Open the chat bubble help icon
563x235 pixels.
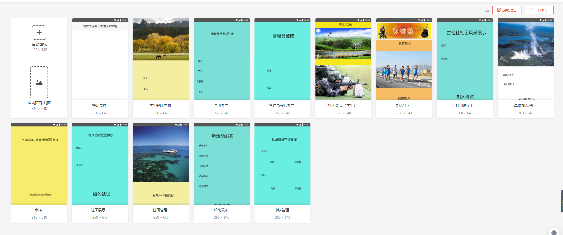pyautogui.click(x=554, y=233)
